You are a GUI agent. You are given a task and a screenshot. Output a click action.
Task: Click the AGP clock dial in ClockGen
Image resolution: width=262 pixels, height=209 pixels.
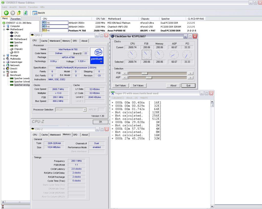pyautogui.click(x=174, y=55)
